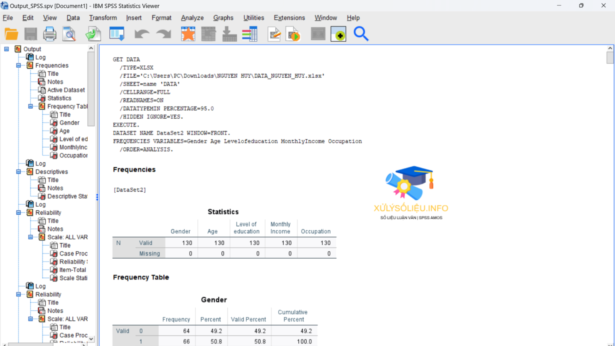Image resolution: width=615 pixels, height=346 pixels.
Task: Click the outline pane scroll-down arrow
Action: coord(91,339)
